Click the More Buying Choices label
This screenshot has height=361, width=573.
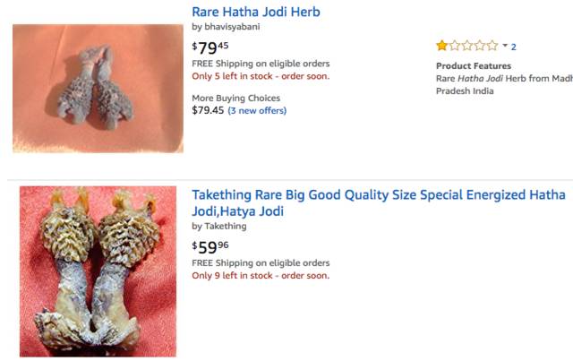(x=235, y=99)
